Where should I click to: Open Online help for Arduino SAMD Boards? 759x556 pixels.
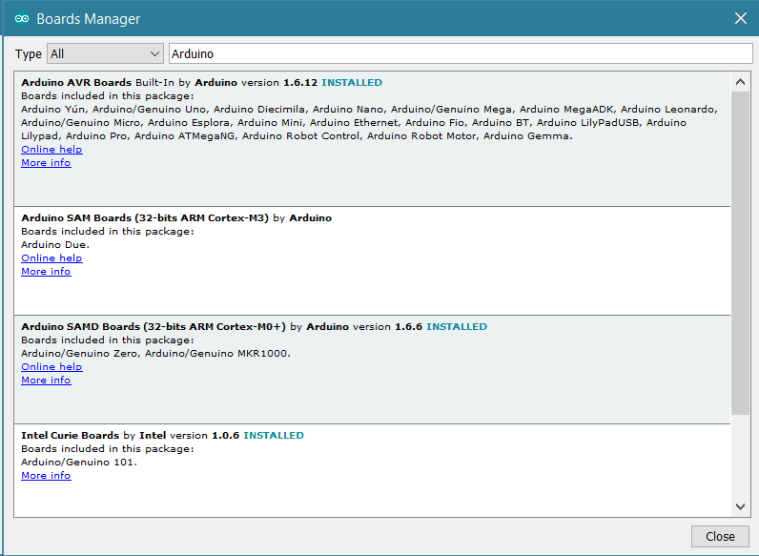tap(51, 367)
